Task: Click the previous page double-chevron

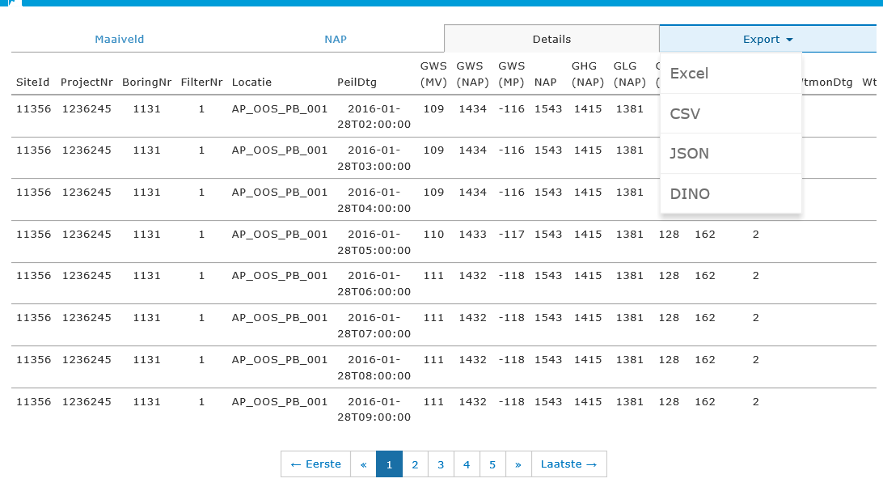Action: click(x=363, y=464)
